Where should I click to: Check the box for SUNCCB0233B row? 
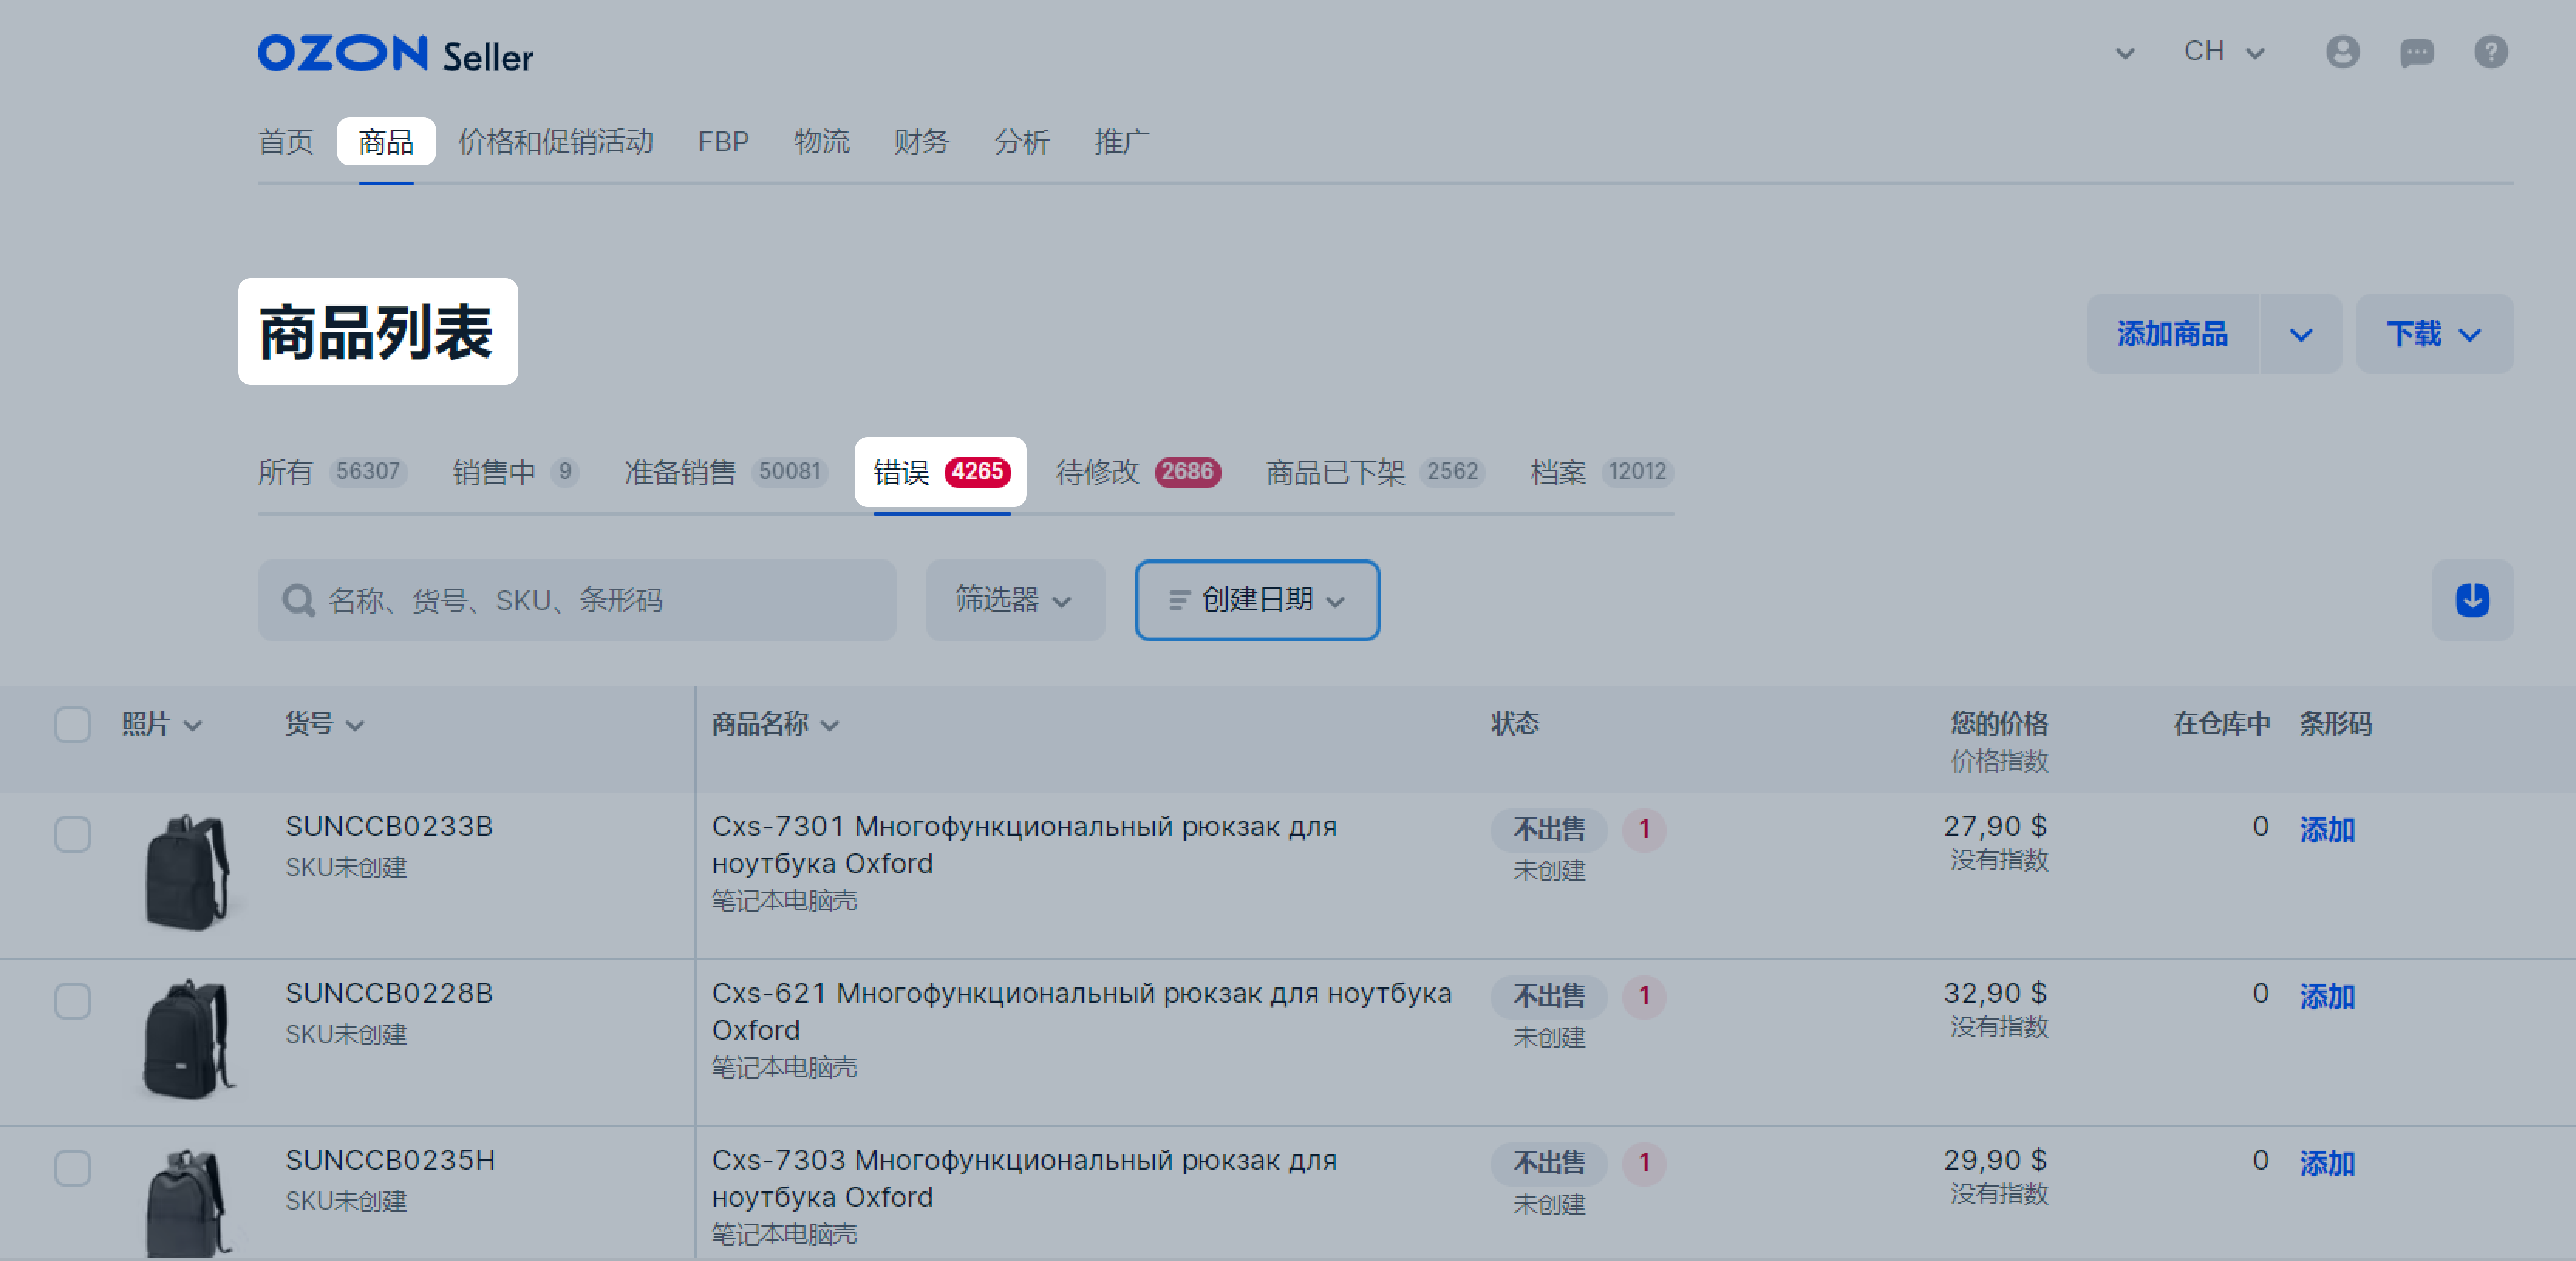[x=72, y=834]
